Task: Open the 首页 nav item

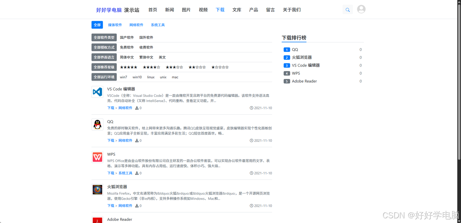Action: click(x=153, y=10)
